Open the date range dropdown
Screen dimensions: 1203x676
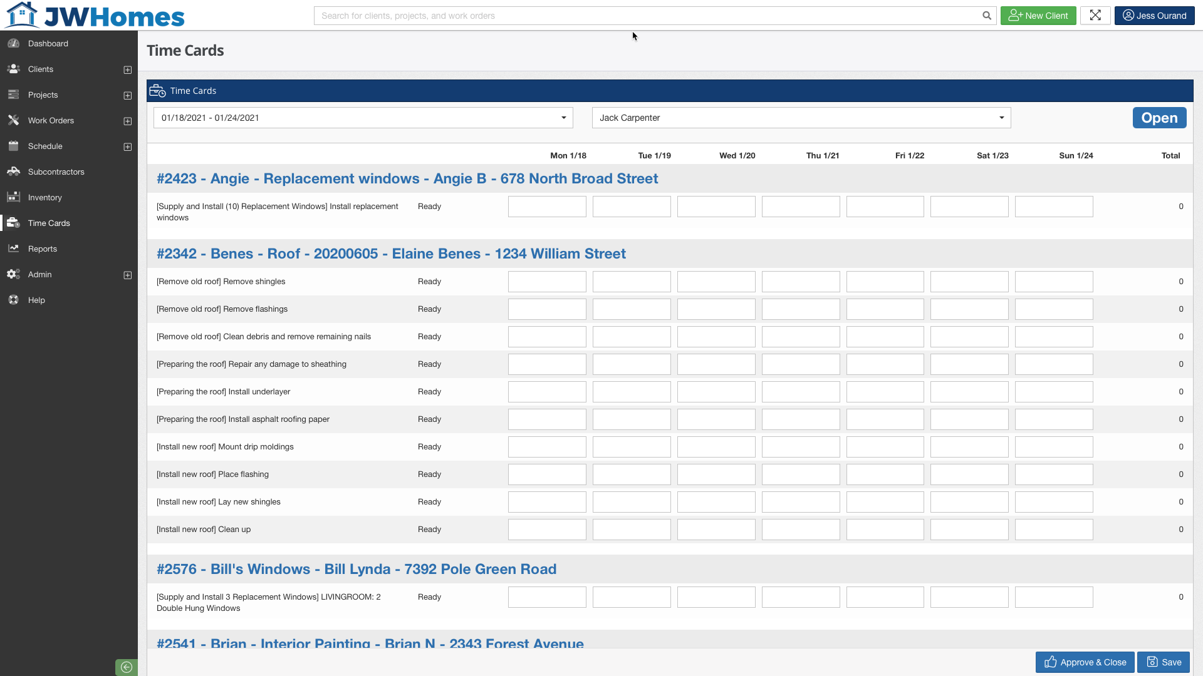click(363, 118)
